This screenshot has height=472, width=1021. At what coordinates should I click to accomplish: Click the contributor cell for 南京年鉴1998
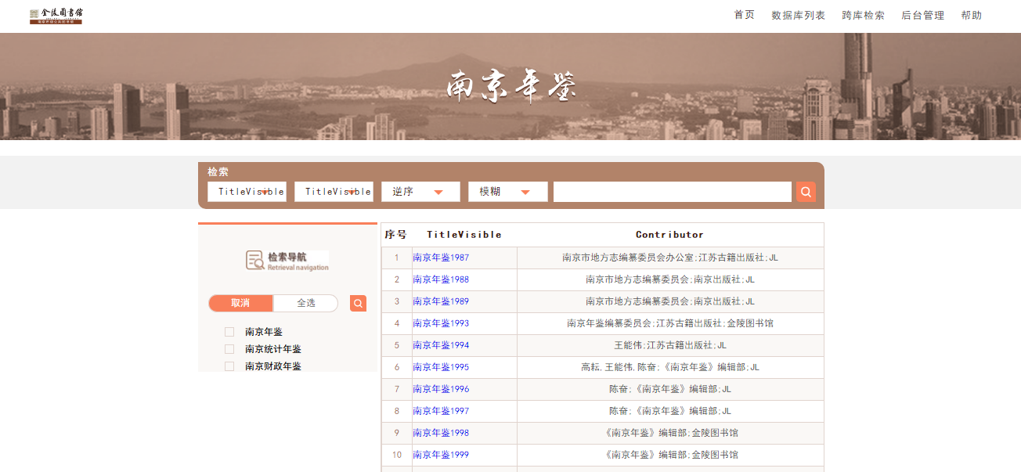(x=670, y=433)
